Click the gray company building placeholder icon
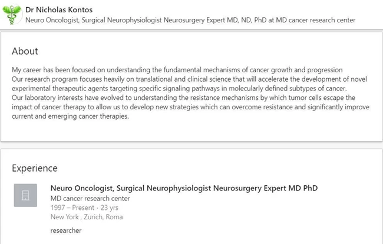383x244 pixels. click(25, 195)
